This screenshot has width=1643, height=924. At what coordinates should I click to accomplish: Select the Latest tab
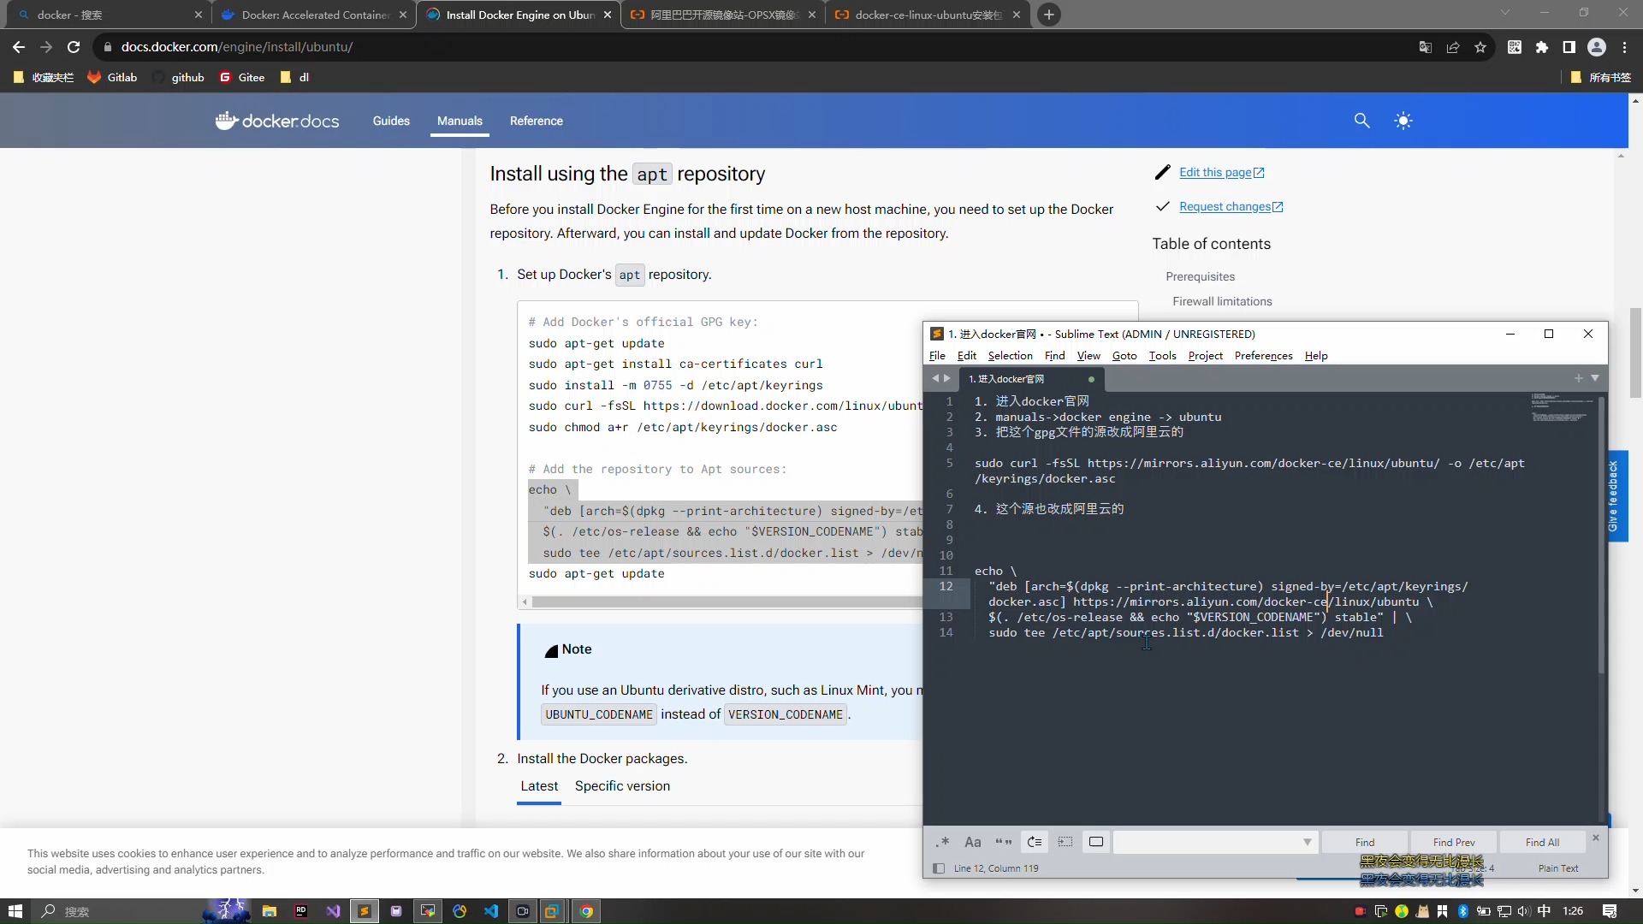(x=539, y=786)
